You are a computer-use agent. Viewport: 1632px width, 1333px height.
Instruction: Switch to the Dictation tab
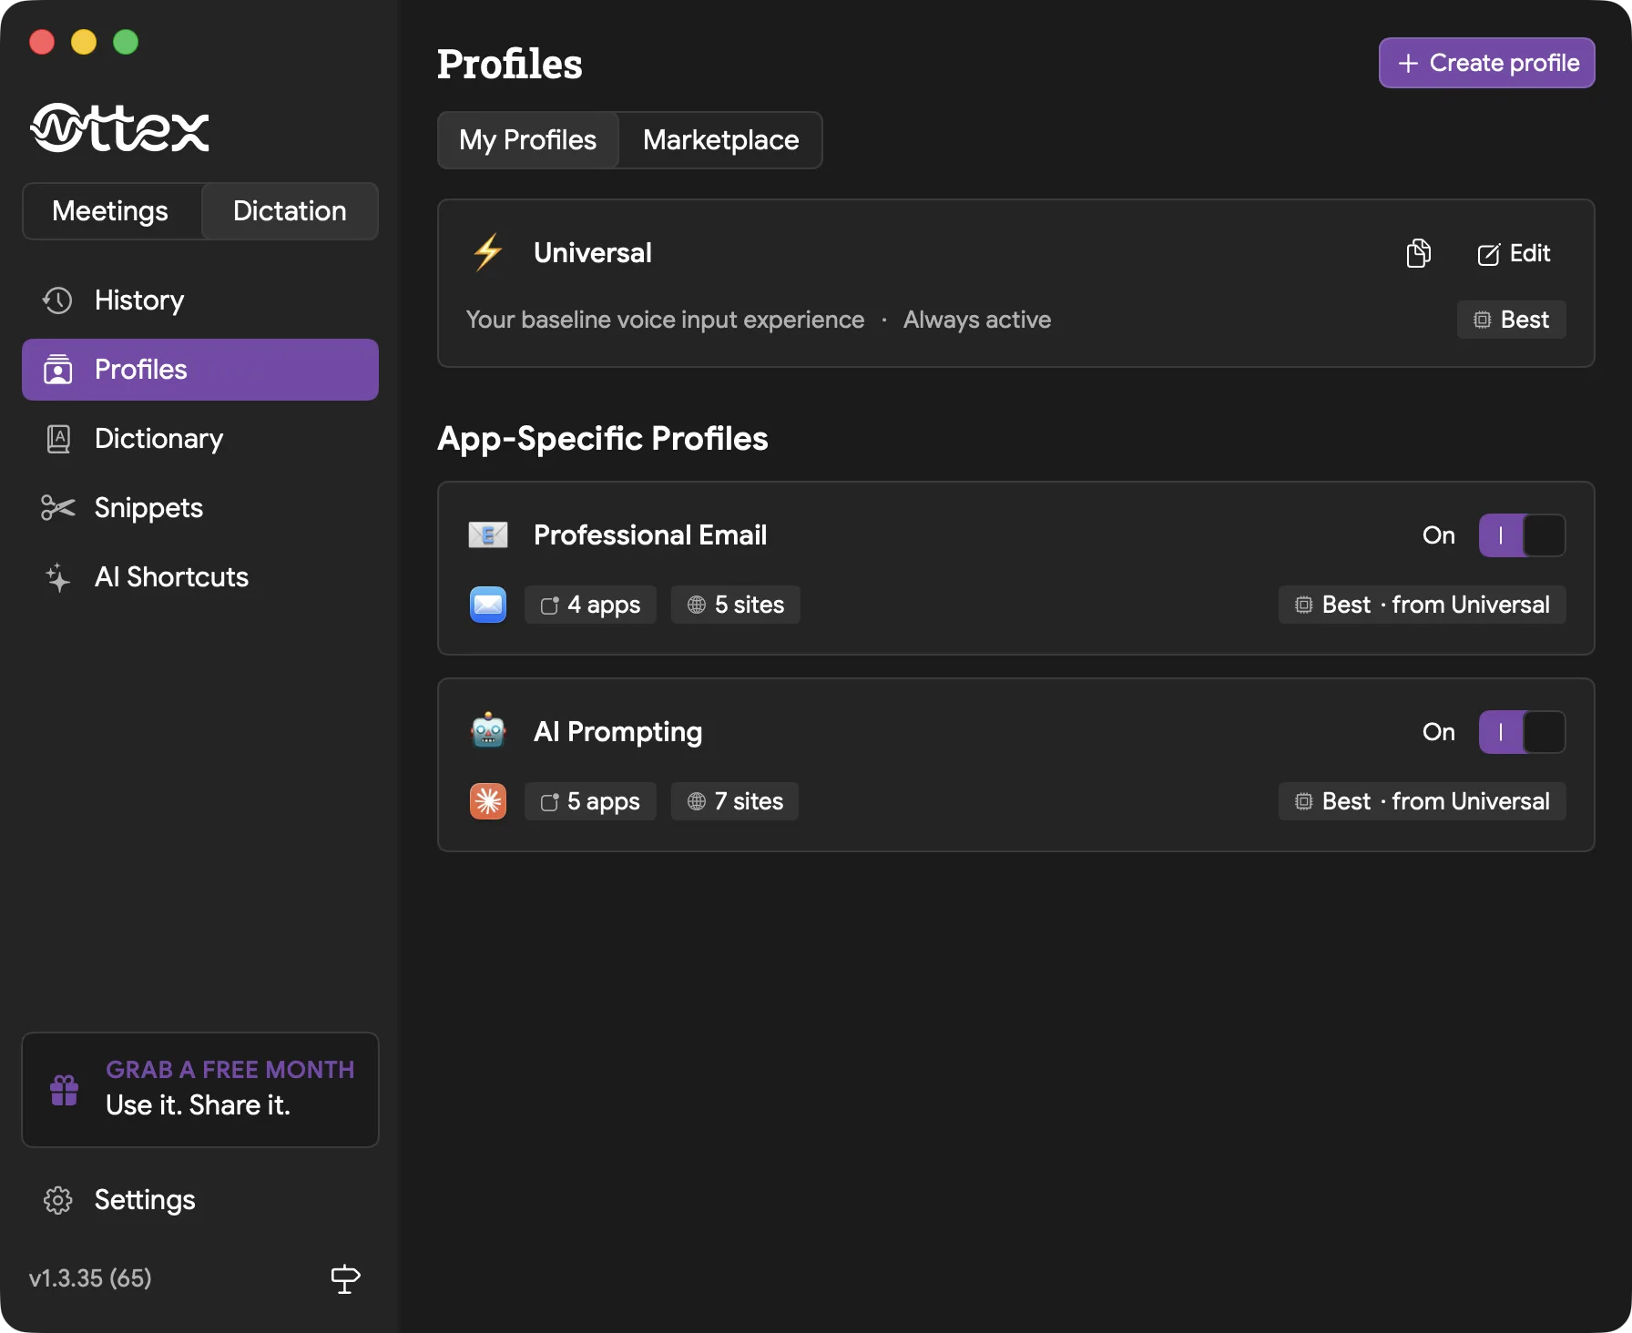tap(290, 211)
